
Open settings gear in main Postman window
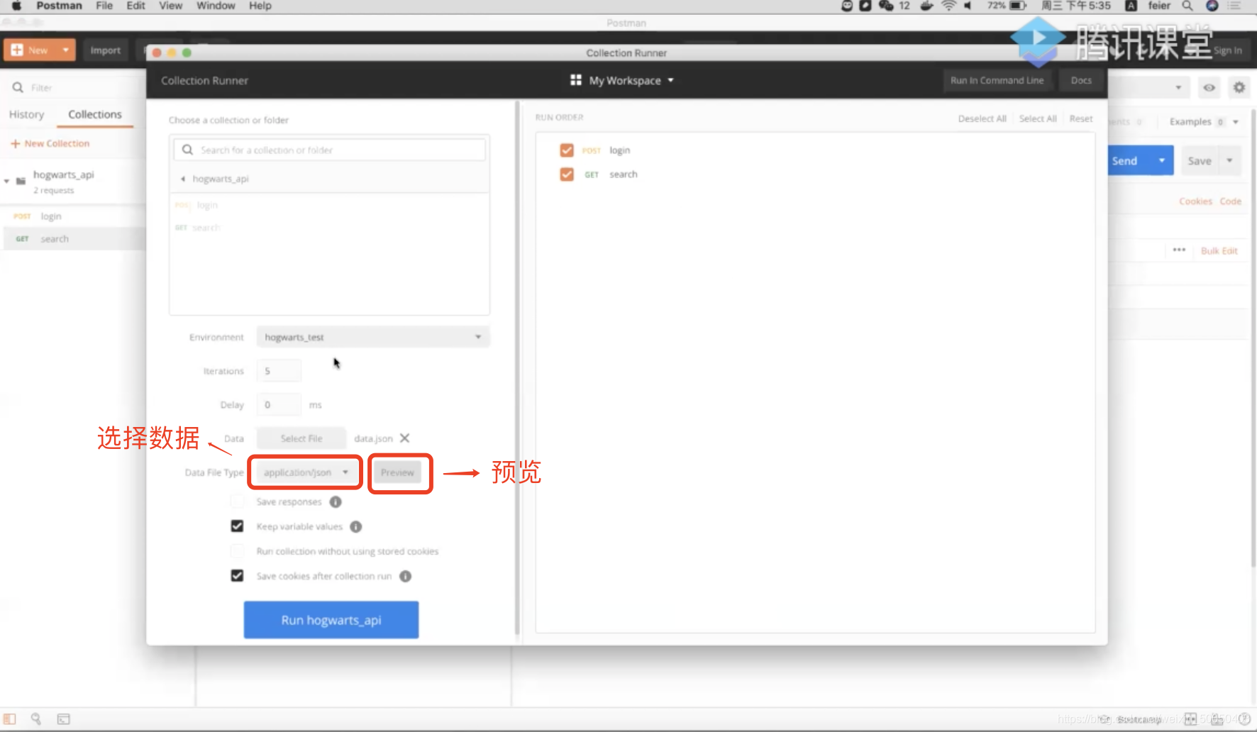point(1239,87)
